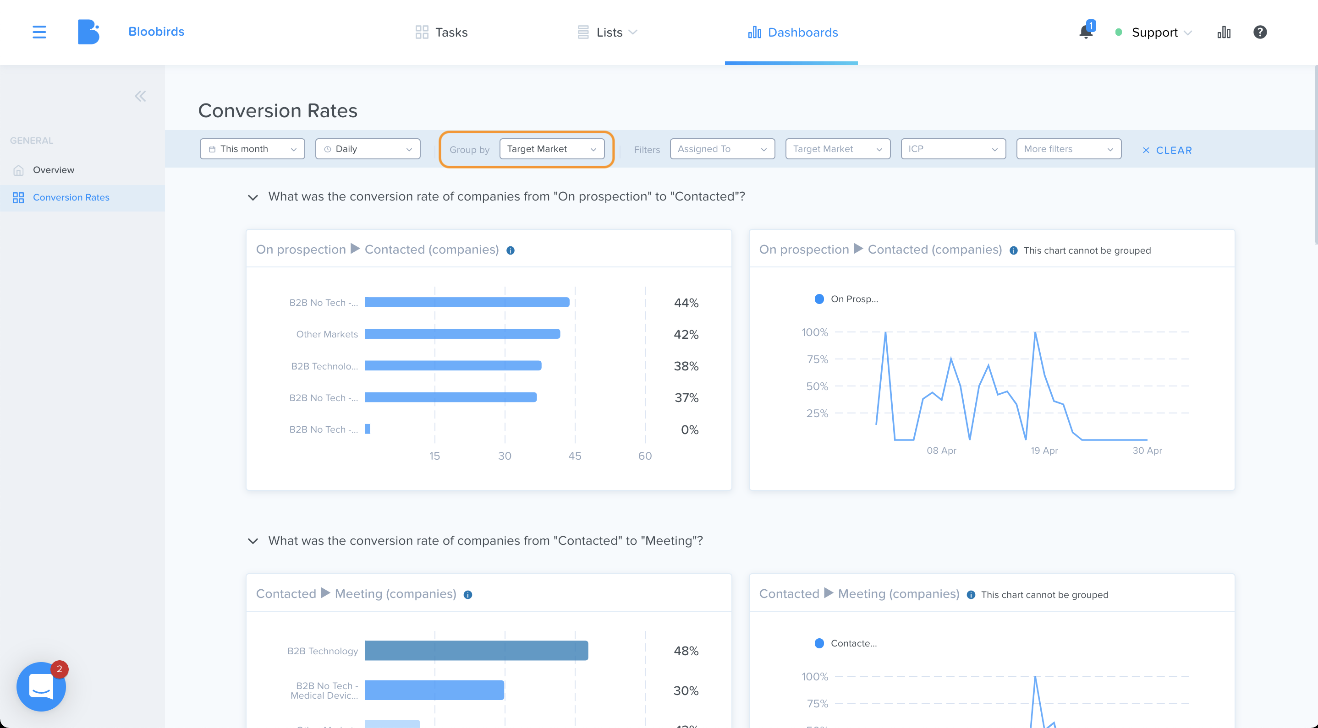1318x728 pixels.
Task: Click the bar chart icon in top bar
Action: pyautogui.click(x=1224, y=32)
